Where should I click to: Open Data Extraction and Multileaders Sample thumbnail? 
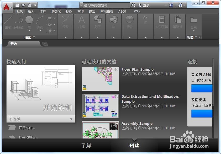click(100, 106)
